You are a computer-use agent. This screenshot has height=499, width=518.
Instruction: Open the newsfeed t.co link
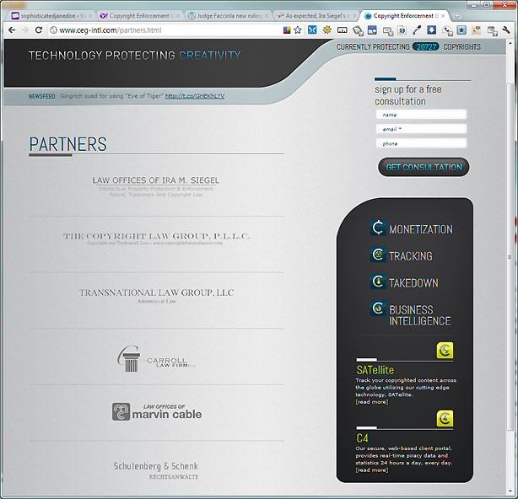click(195, 96)
